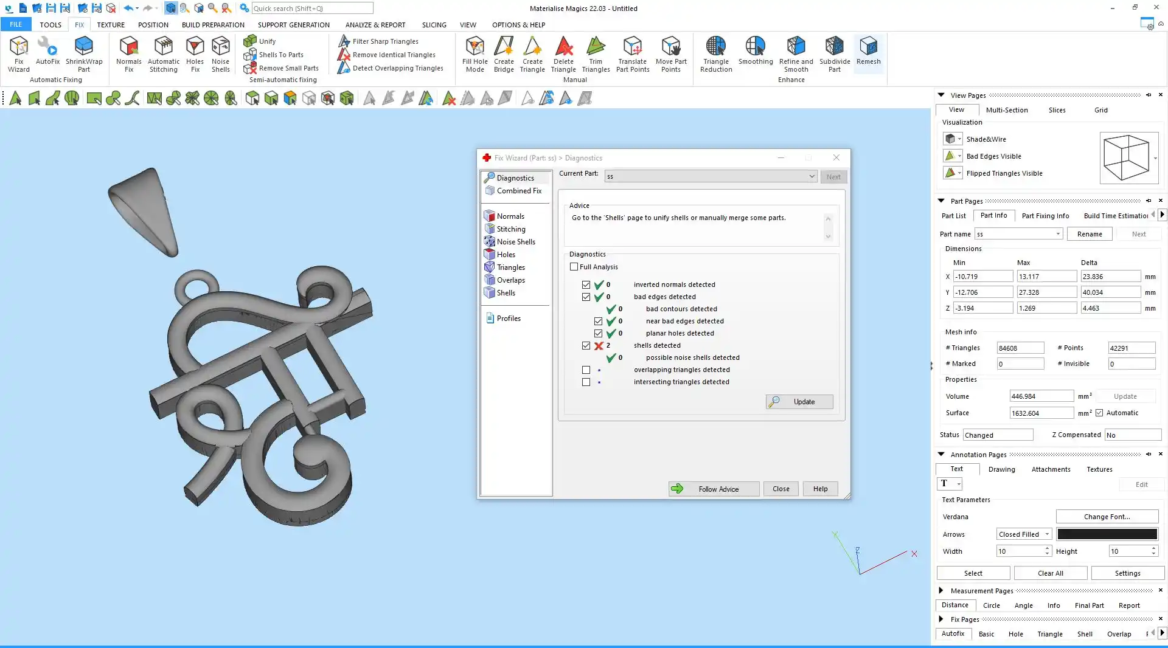
Task: Expand the Closed Filled arrows dropdown
Action: pos(1047,534)
